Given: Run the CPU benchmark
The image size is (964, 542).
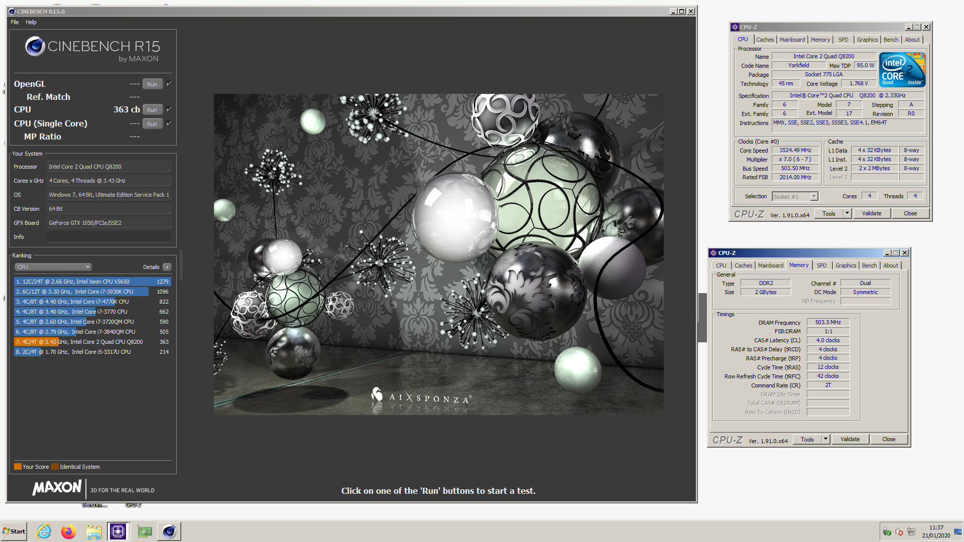Looking at the screenshot, I should tap(152, 109).
